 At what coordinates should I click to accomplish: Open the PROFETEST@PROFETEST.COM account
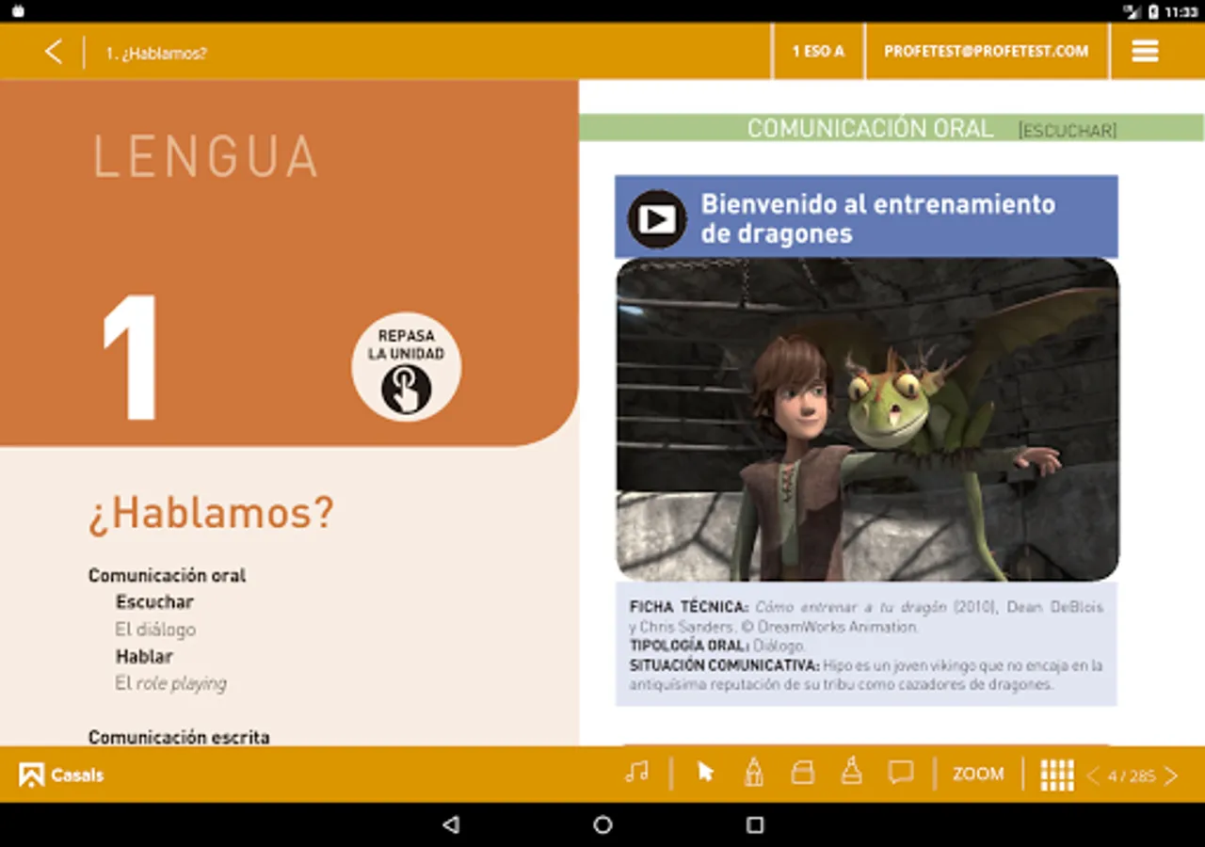(986, 52)
